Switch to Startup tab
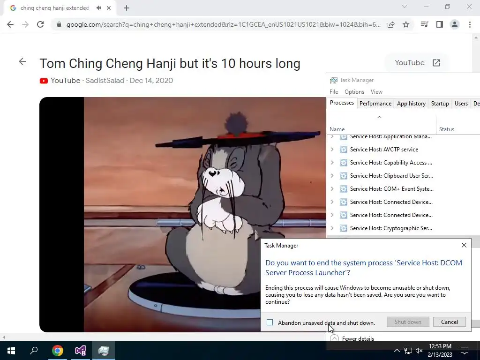Screen dimensions: 480x360 click(440, 104)
